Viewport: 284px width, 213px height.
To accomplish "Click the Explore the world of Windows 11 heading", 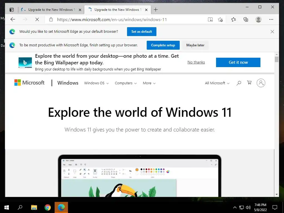I will click(140, 113).
